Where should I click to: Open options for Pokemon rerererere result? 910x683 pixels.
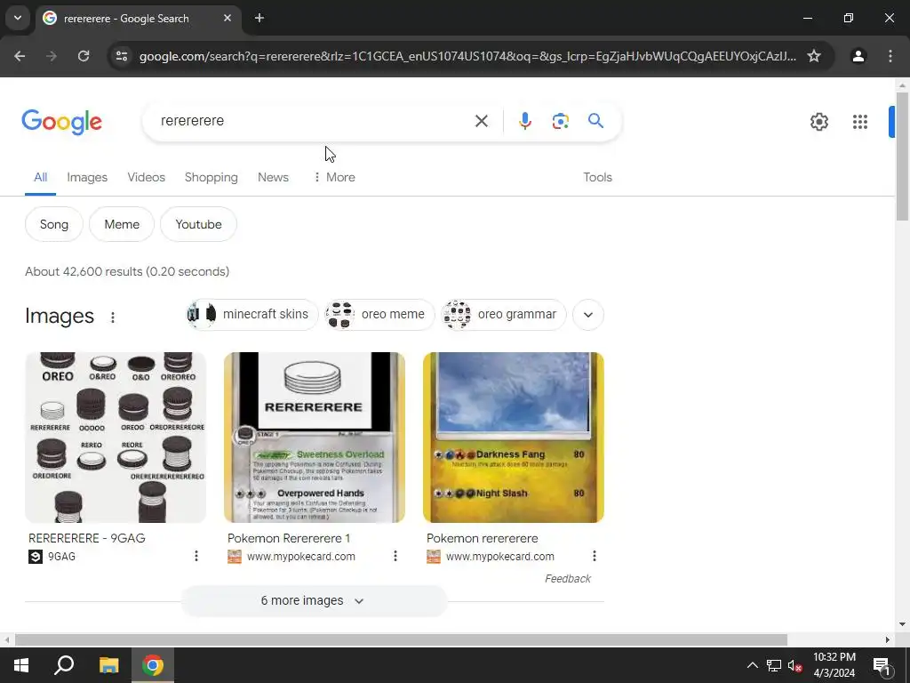pos(595,557)
